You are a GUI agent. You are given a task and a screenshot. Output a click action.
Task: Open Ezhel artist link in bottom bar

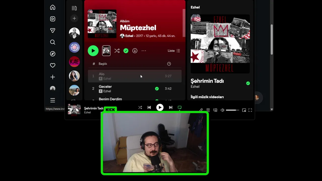87,113
